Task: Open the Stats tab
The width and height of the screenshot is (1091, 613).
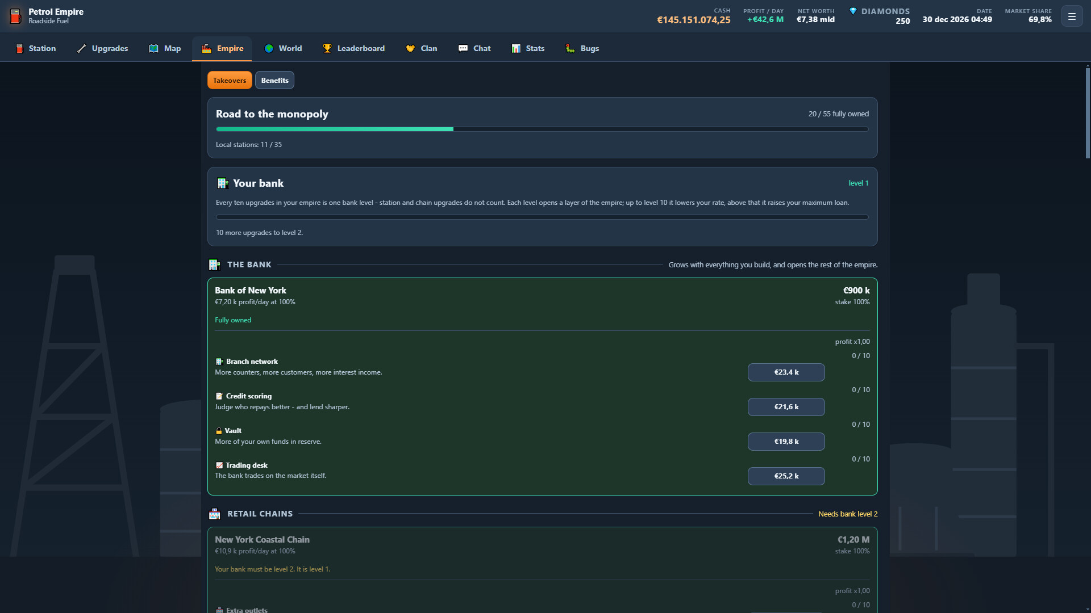Action: pyautogui.click(x=528, y=48)
